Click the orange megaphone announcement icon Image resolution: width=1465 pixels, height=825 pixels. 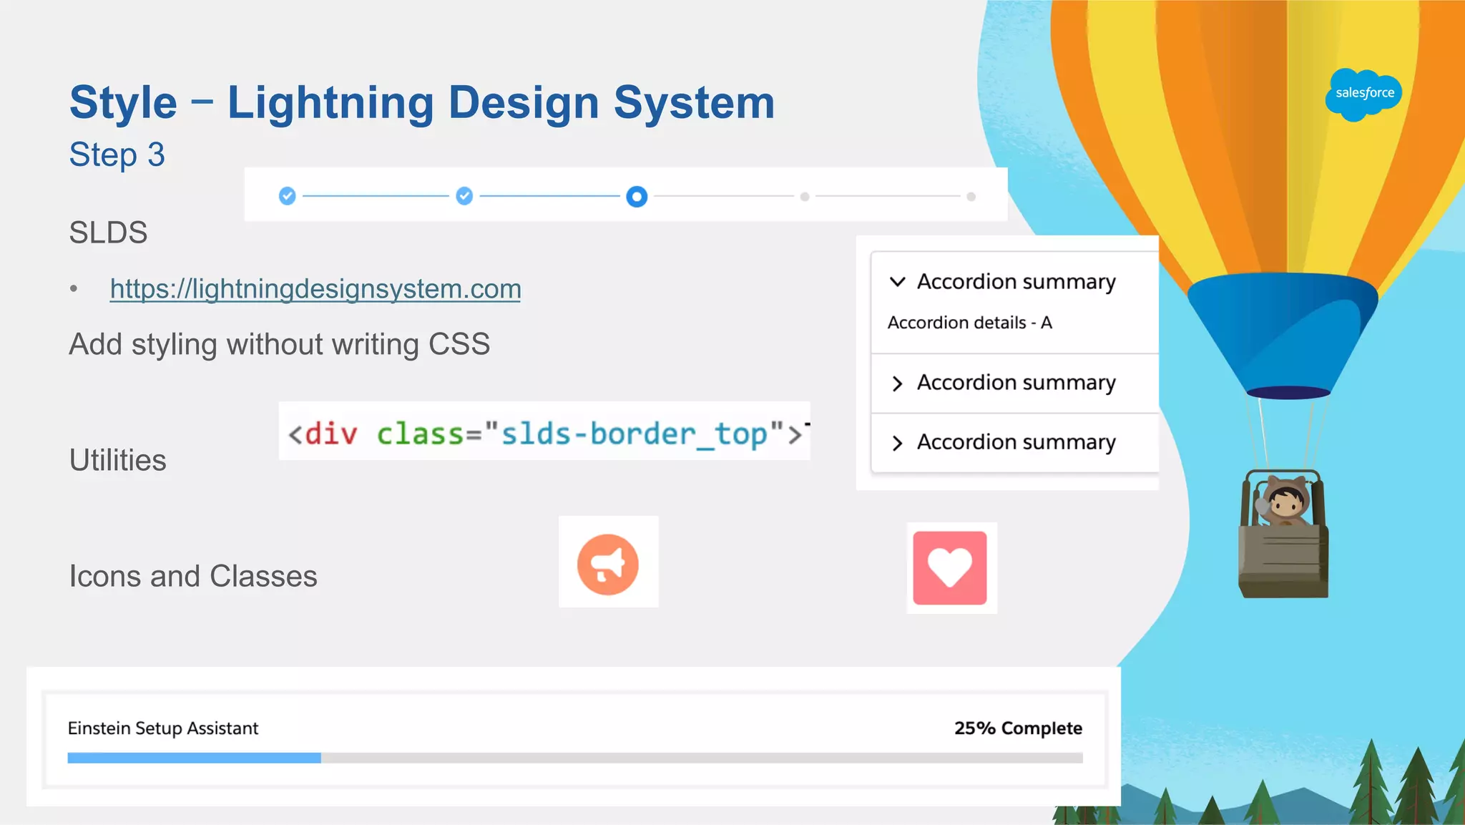pyautogui.click(x=608, y=565)
